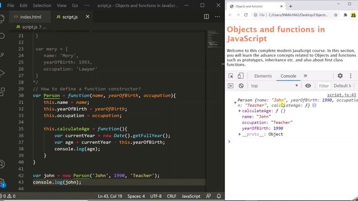Open the Selection menu
This screenshot has width=358, height=201.
click(42, 6)
